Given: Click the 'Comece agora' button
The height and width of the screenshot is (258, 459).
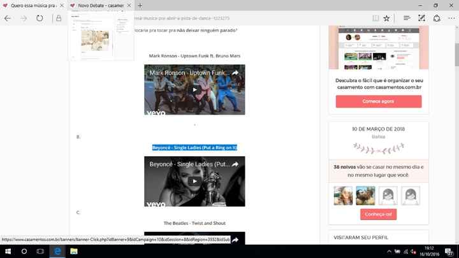Looking at the screenshot, I should click(x=379, y=101).
